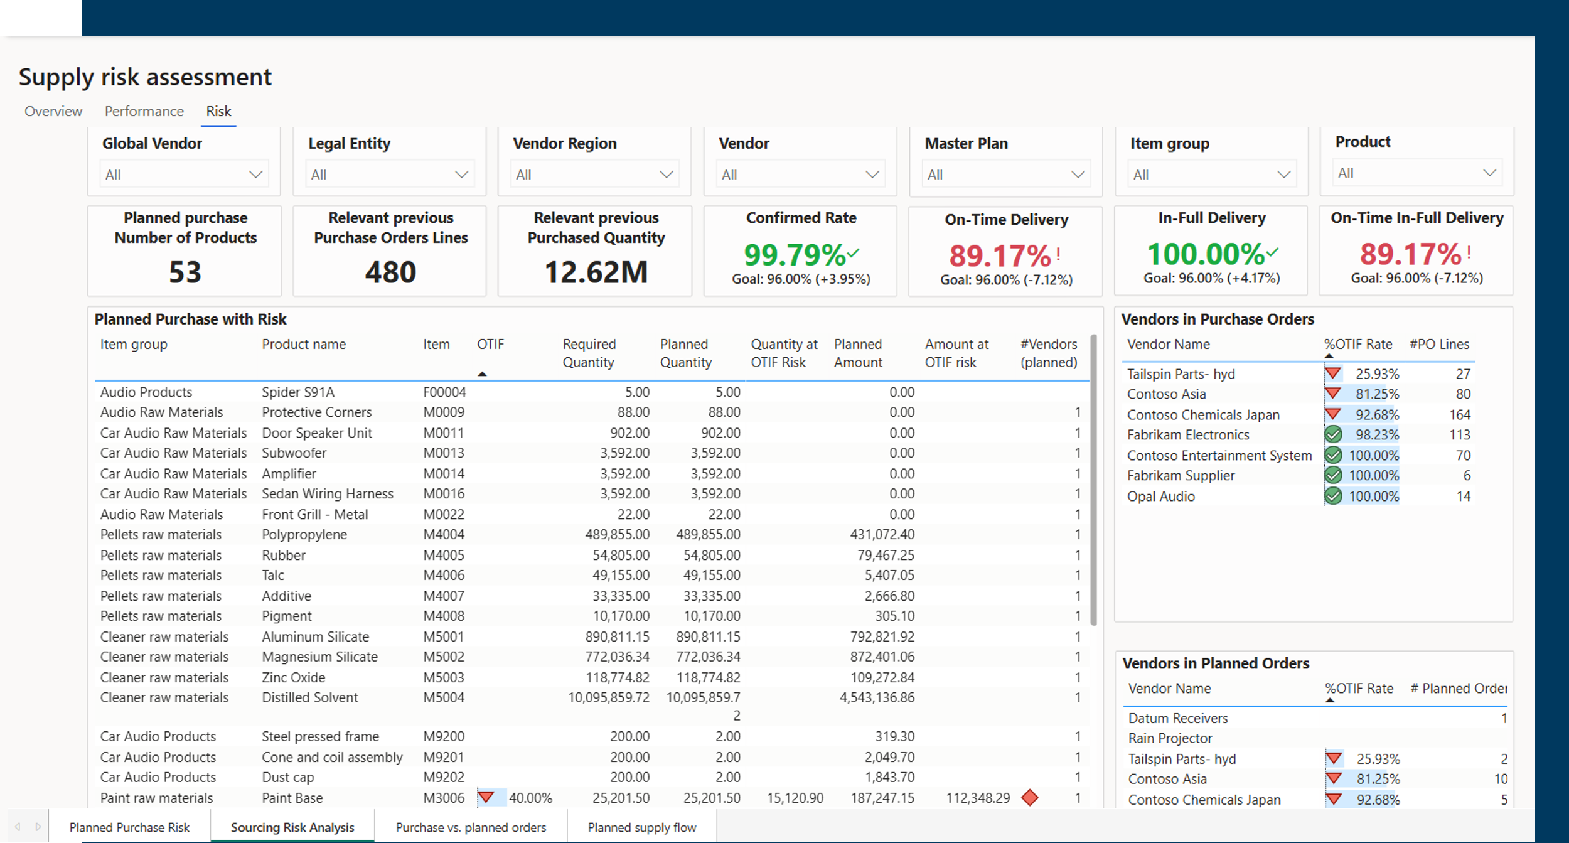This screenshot has height=843, width=1569.
Task: Expand the Vendor Region filter dropdown
Action: pyautogui.click(x=594, y=175)
